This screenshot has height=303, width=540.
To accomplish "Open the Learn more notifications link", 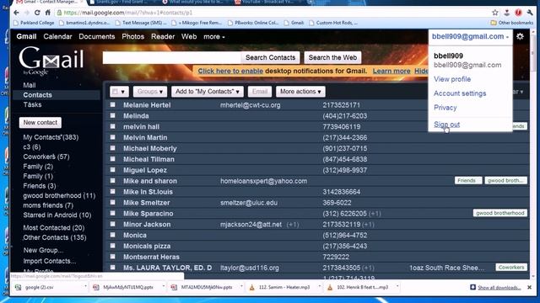I will coord(391,71).
